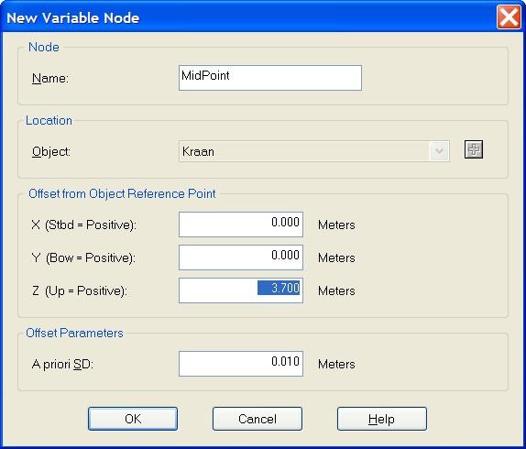Image resolution: width=526 pixels, height=449 pixels.
Task: Click the New Variable Node title bar
Action: 248,17
